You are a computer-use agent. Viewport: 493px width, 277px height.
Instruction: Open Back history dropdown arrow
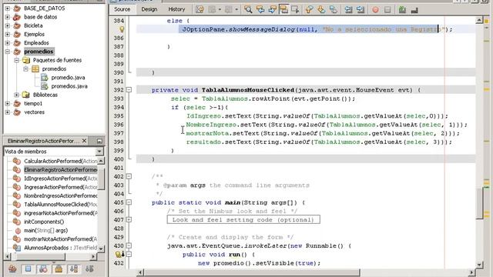click(x=220, y=9)
